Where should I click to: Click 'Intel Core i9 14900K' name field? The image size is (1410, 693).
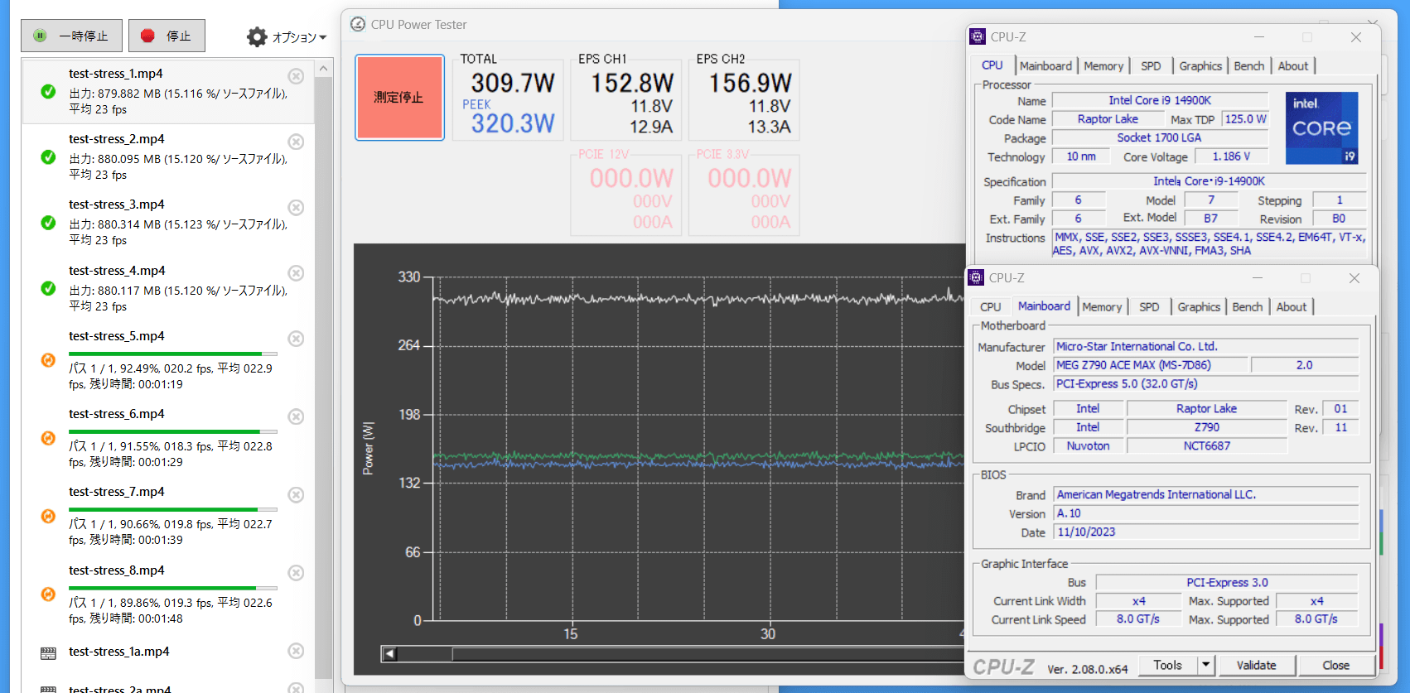[x=1160, y=100]
